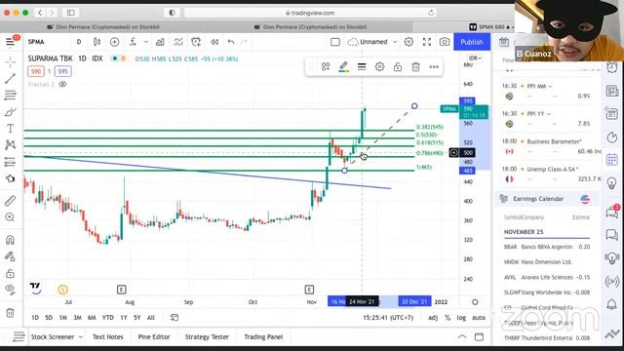Remove drawings with left toolbar trash icon
The height and width of the screenshot is (351, 624).
click(11, 313)
